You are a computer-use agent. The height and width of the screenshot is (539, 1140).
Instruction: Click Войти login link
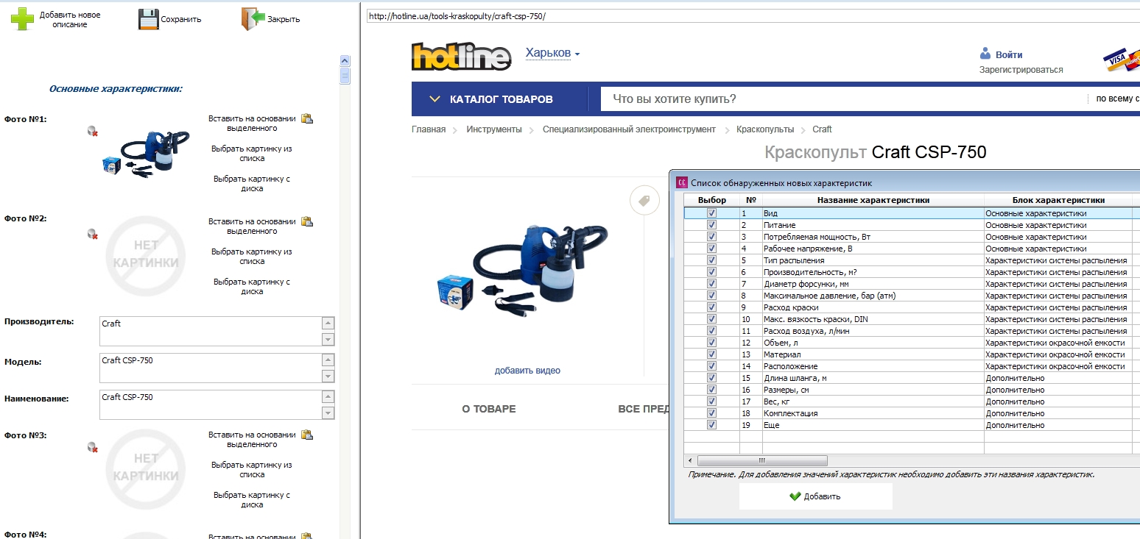tap(1009, 54)
